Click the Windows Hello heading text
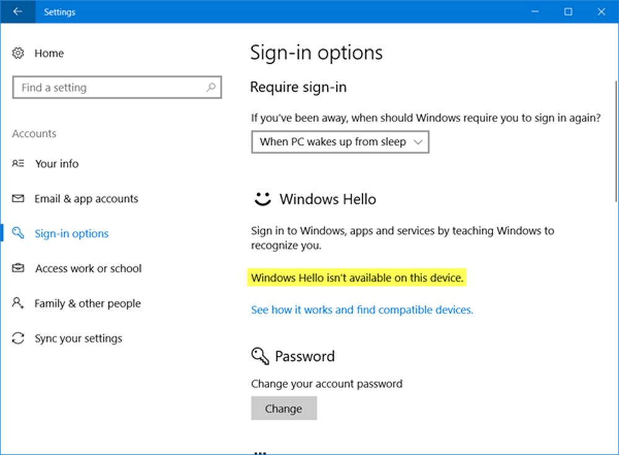This screenshot has width=619, height=455. click(x=327, y=199)
